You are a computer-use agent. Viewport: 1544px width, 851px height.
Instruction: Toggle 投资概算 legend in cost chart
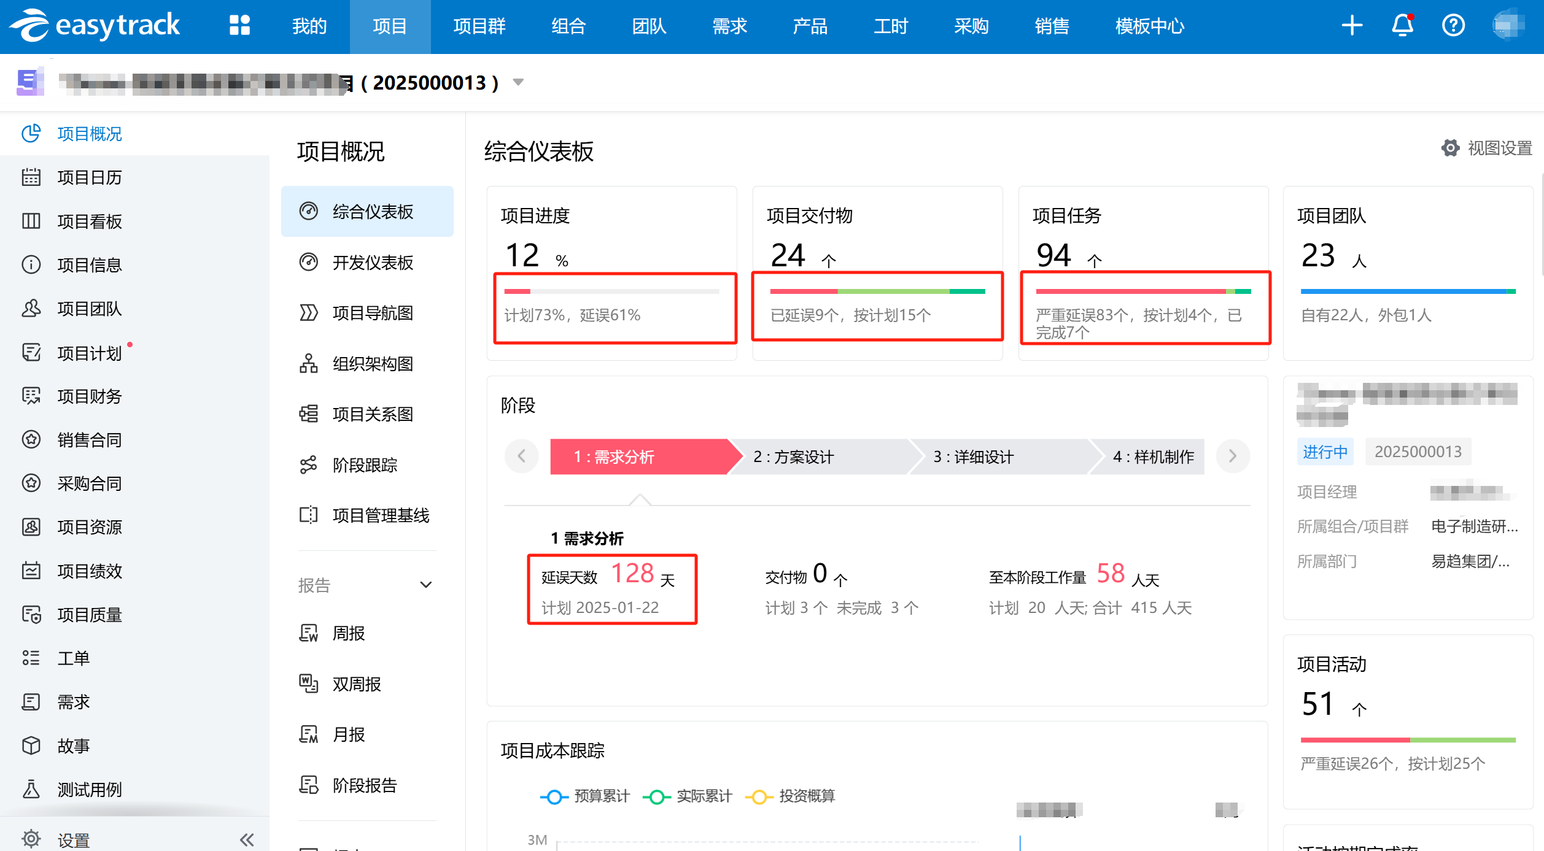click(x=789, y=796)
